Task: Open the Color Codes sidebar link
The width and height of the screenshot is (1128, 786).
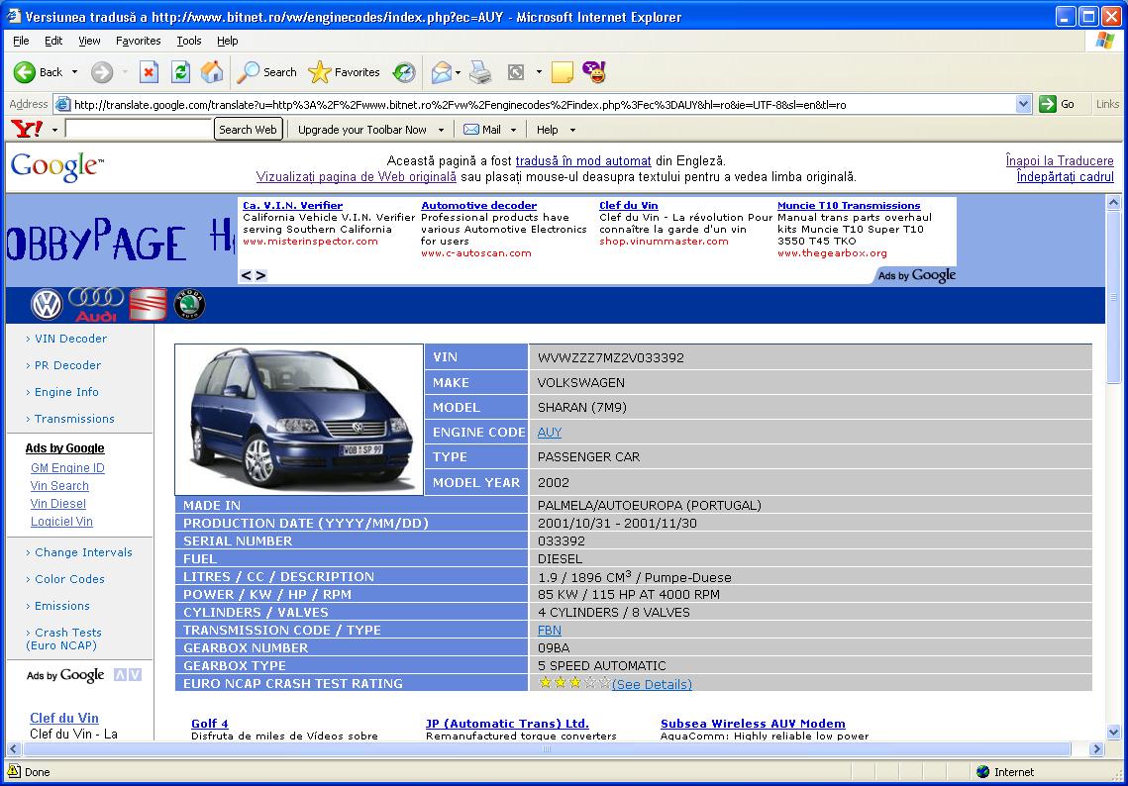Action: [x=69, y=579]
